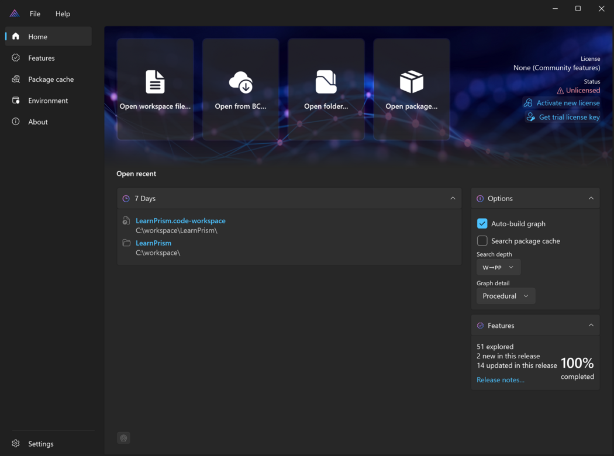
Task: Uncheck the Auto-build graph checkbox
Action: [482, 223]
